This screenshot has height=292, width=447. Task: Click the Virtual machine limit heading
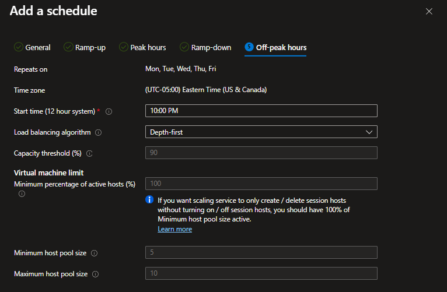click(x=49, y=173)
